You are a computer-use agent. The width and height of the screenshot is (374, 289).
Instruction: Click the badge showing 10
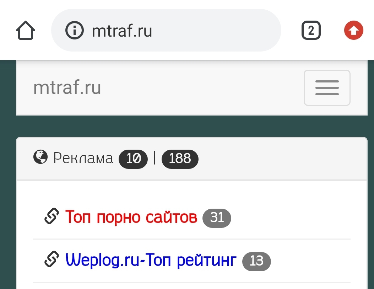(133, 159)
